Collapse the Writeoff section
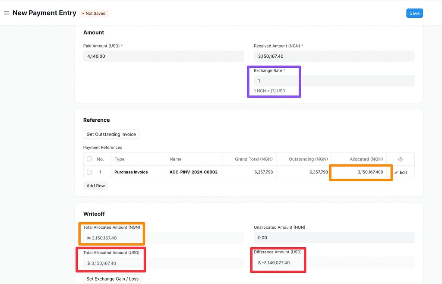The image size is (442, 284). pyautogui.click(x=95, y=214)
